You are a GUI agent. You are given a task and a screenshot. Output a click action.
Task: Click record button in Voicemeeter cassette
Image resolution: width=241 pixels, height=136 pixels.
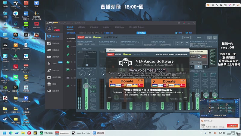point(205,67)
